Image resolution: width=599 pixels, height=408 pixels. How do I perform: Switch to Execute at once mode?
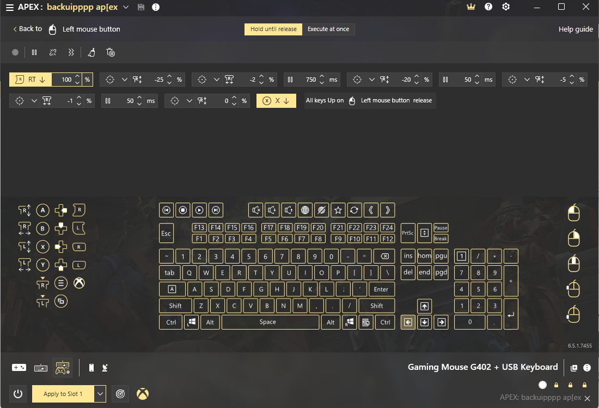tap(328, 29)
